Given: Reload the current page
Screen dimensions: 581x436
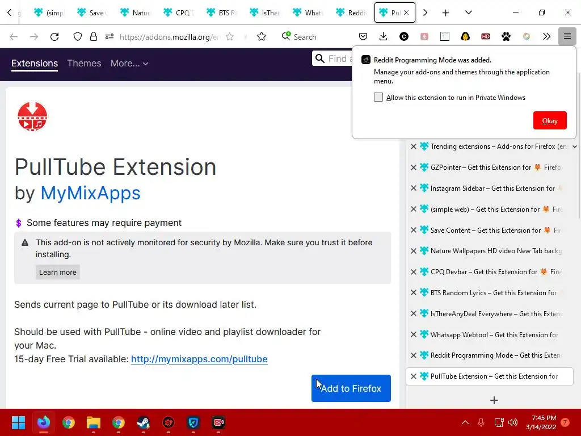Looking at the screenshot, I should click(x=54, y=37).
